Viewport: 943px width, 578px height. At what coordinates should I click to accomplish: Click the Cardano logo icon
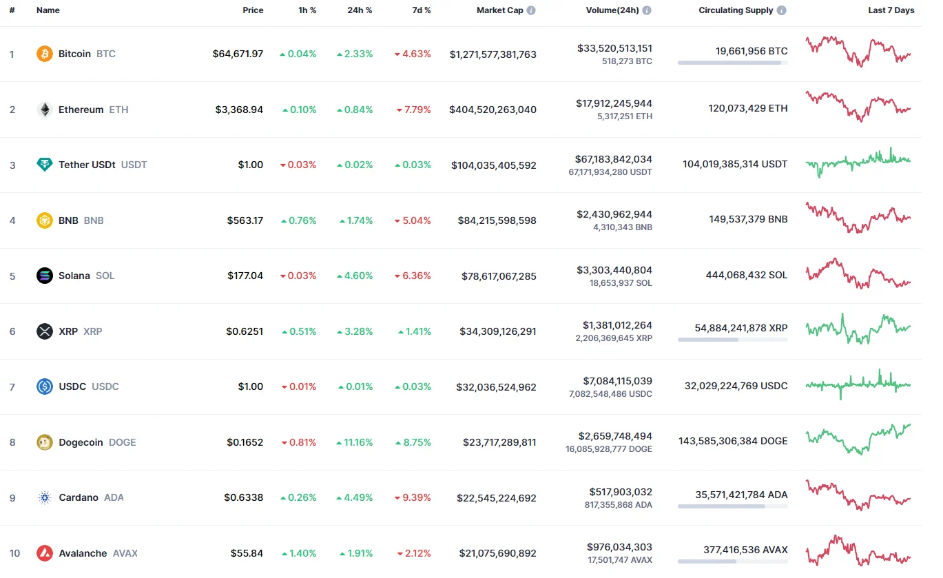pyautogui.click(x=45, y=497)
